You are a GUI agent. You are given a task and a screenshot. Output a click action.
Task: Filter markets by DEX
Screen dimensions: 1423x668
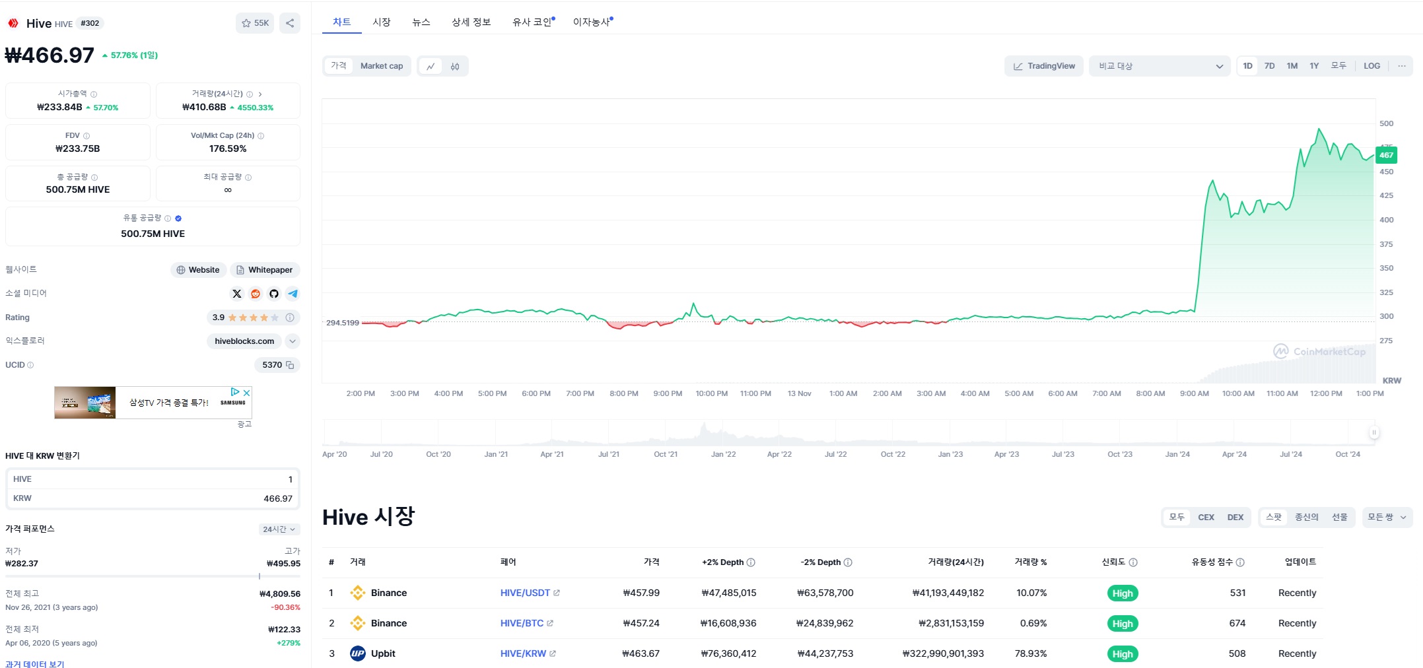click(x=1235, y=518)
